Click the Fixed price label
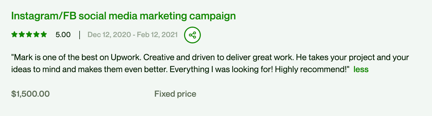The height and width of the screenshot is (116, 432). pyautogui.click(x=175, y=94)
